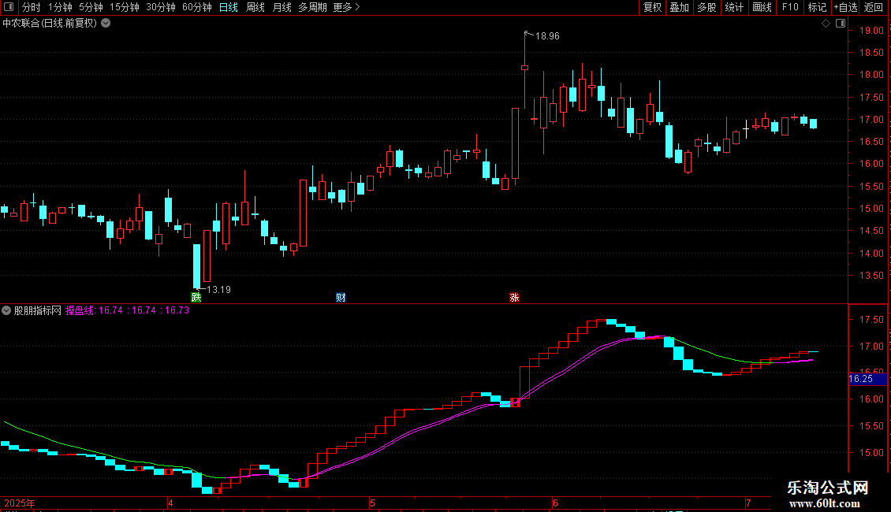The image size is (891, 512).
Task: Switch to 分时 intraday view
Action: click(32, 7)
